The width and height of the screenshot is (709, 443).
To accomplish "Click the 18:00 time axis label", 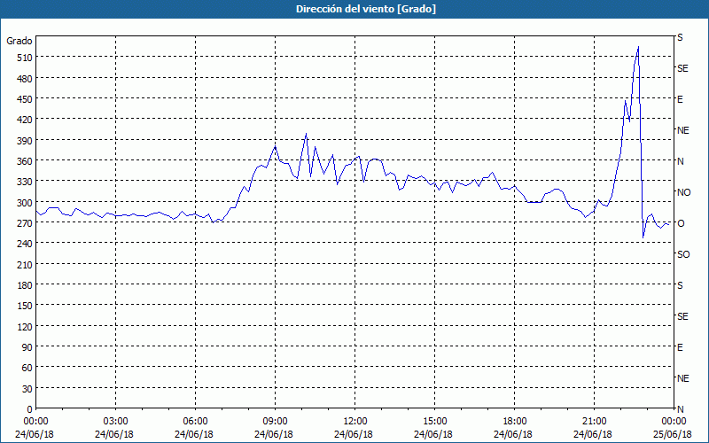I will tap(515, 422).
